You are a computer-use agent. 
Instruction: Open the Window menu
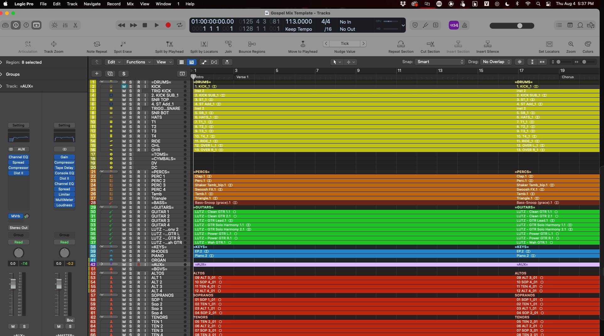(163, 4)
